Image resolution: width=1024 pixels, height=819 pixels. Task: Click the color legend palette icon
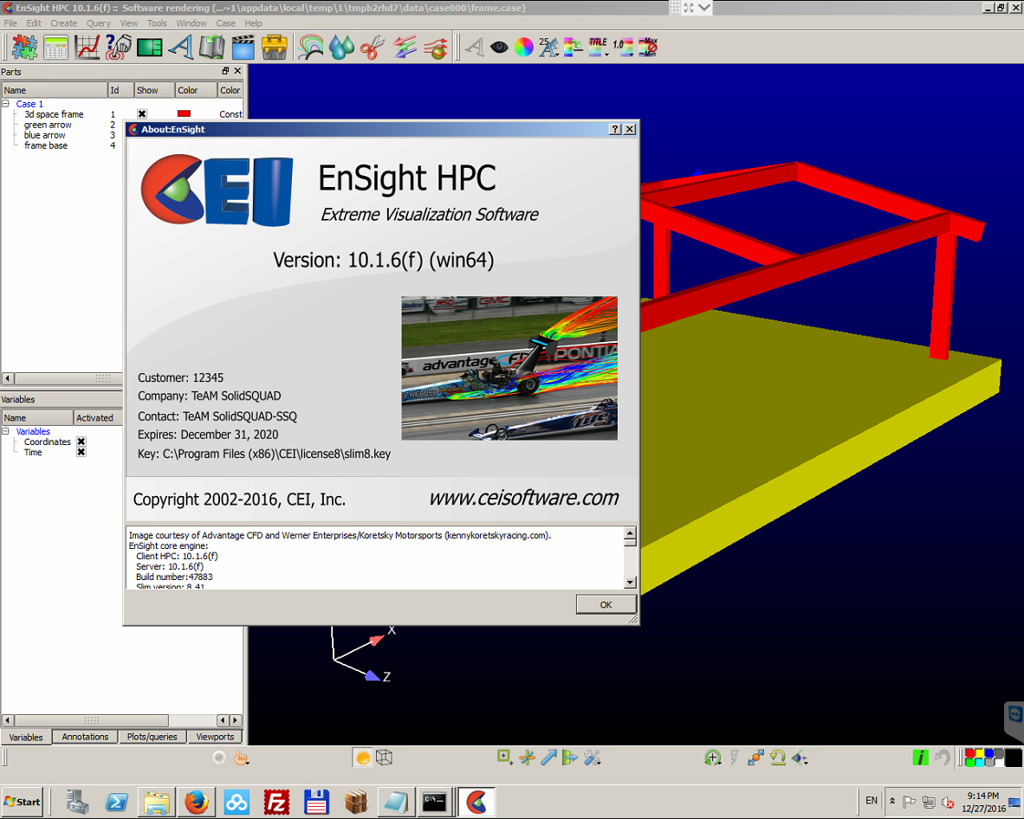coord(573,47)
